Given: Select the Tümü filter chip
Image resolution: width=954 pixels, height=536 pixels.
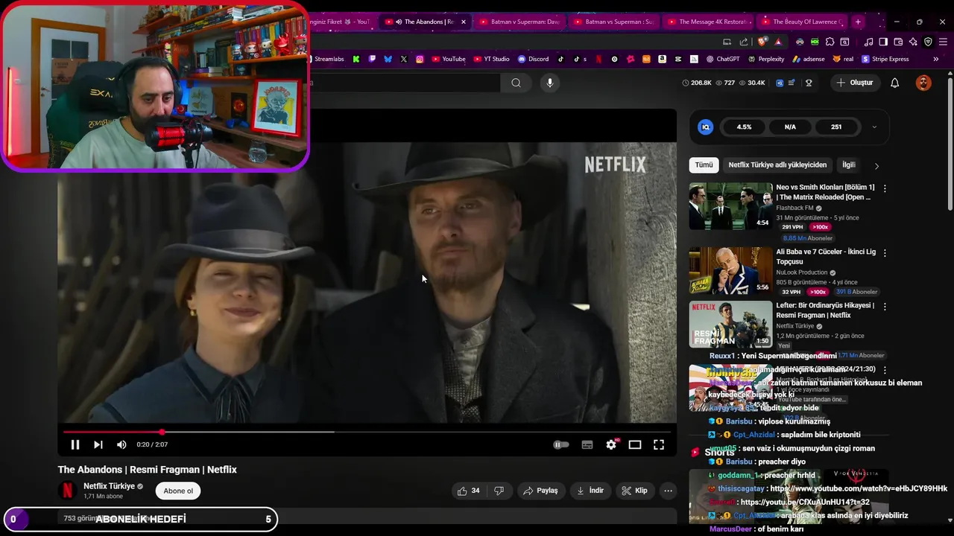Looking at the screenshot, I should (704, 165).
